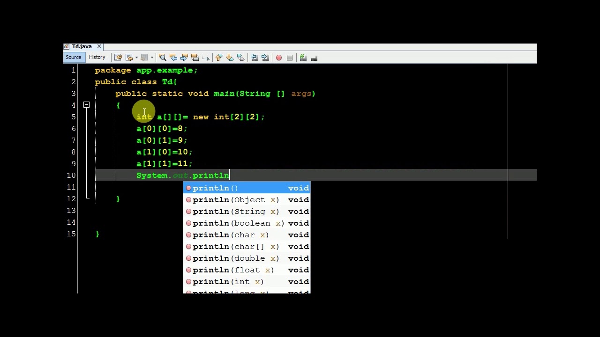Click the Comment icon
Image resolution: width=600 pixels, height=337 pixels.
tap(303, 58)
